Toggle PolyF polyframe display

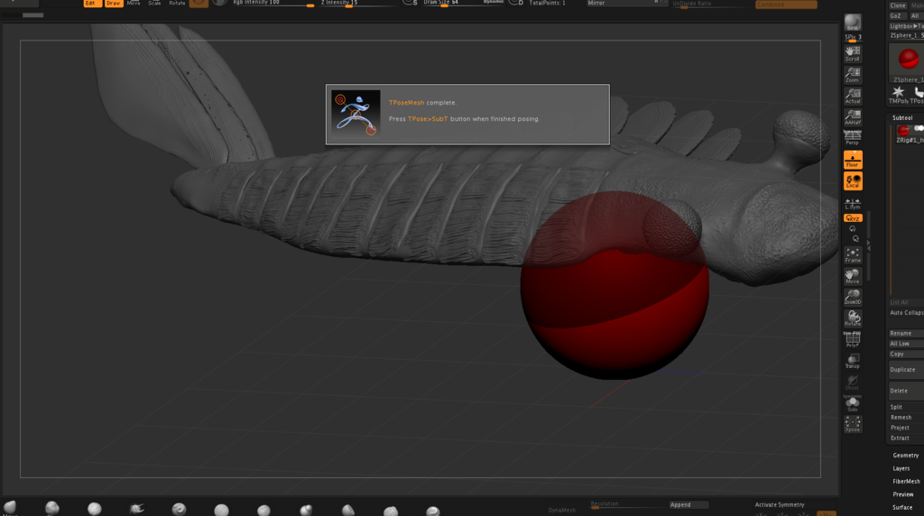852,340
